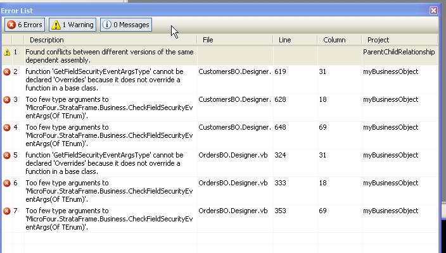Select the OrdersBO.Designer.vb error at line 353
Screen dimensions: 446x253
click(233, 211)
